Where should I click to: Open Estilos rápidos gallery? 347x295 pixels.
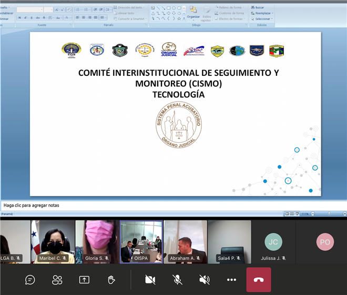(207, 14)
